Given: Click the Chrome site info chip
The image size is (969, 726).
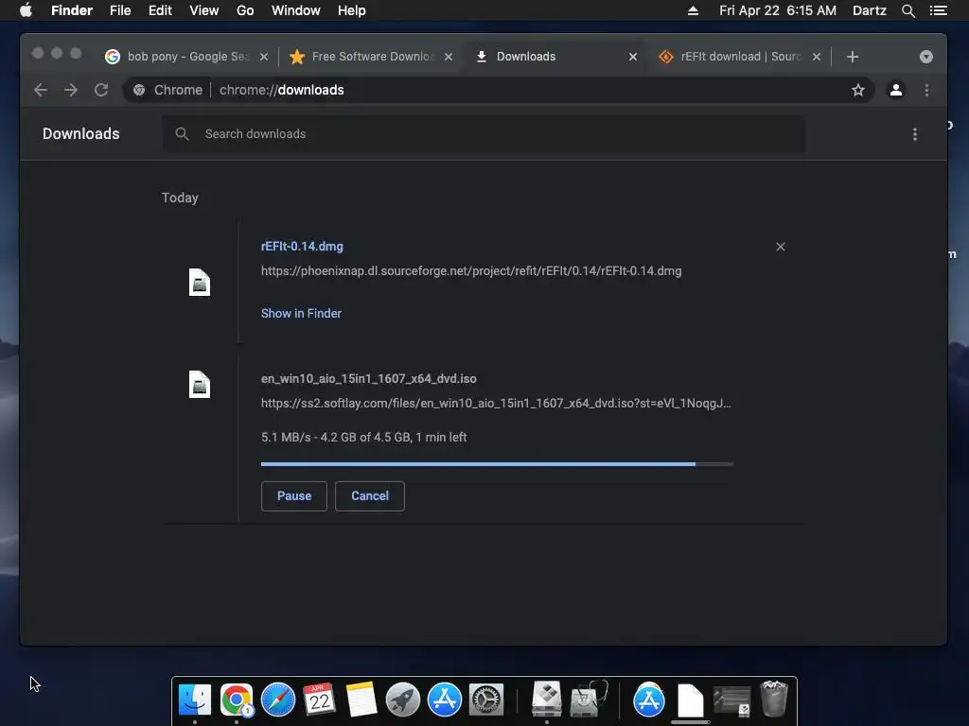Looking at the screenshot, I should pyautogui.click(x=167, y=90).
